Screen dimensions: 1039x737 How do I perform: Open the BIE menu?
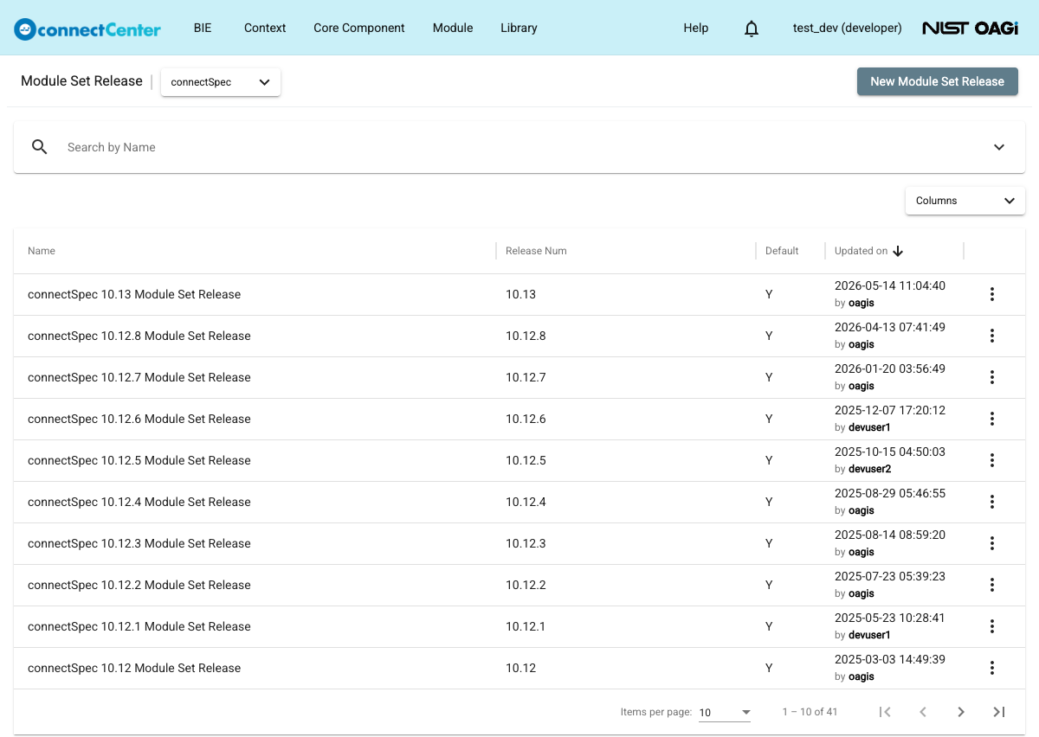203,28
